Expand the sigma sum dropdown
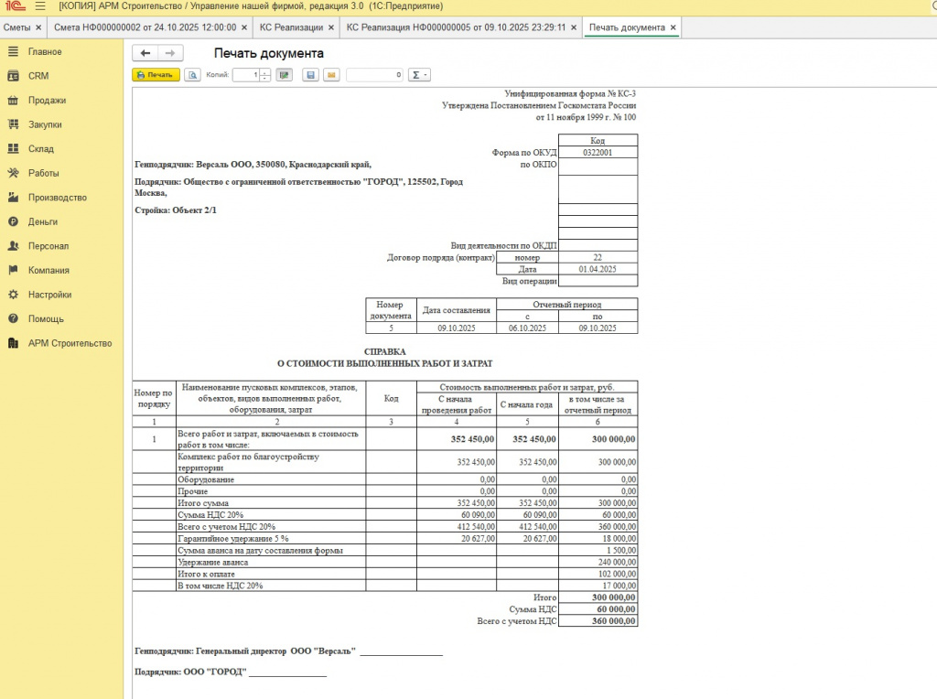This screenshot has height=699, width=937. tap(420, 75)
